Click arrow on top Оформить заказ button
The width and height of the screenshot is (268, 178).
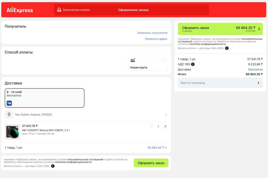click(x=259, y=29)
